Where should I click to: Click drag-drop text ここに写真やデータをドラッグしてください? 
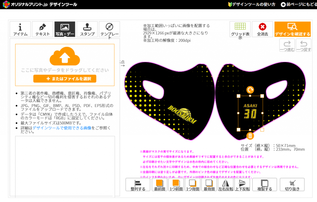(x=65, y=70)
